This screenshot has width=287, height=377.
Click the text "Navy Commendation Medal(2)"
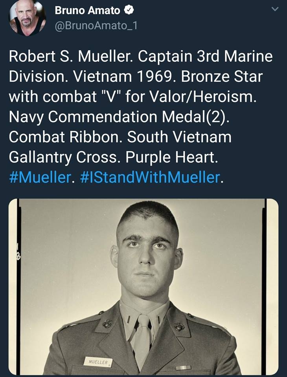pyautogui.click(x=119, y=117)
